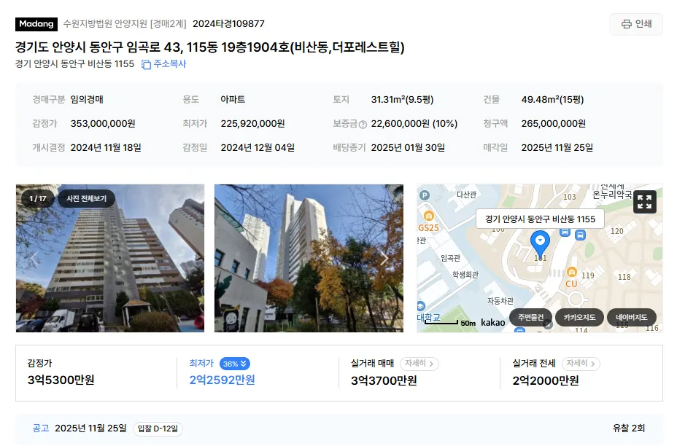677x446 pixels.
Task: Open 실거래 매매 자세히 details
Action: [419, 364]
